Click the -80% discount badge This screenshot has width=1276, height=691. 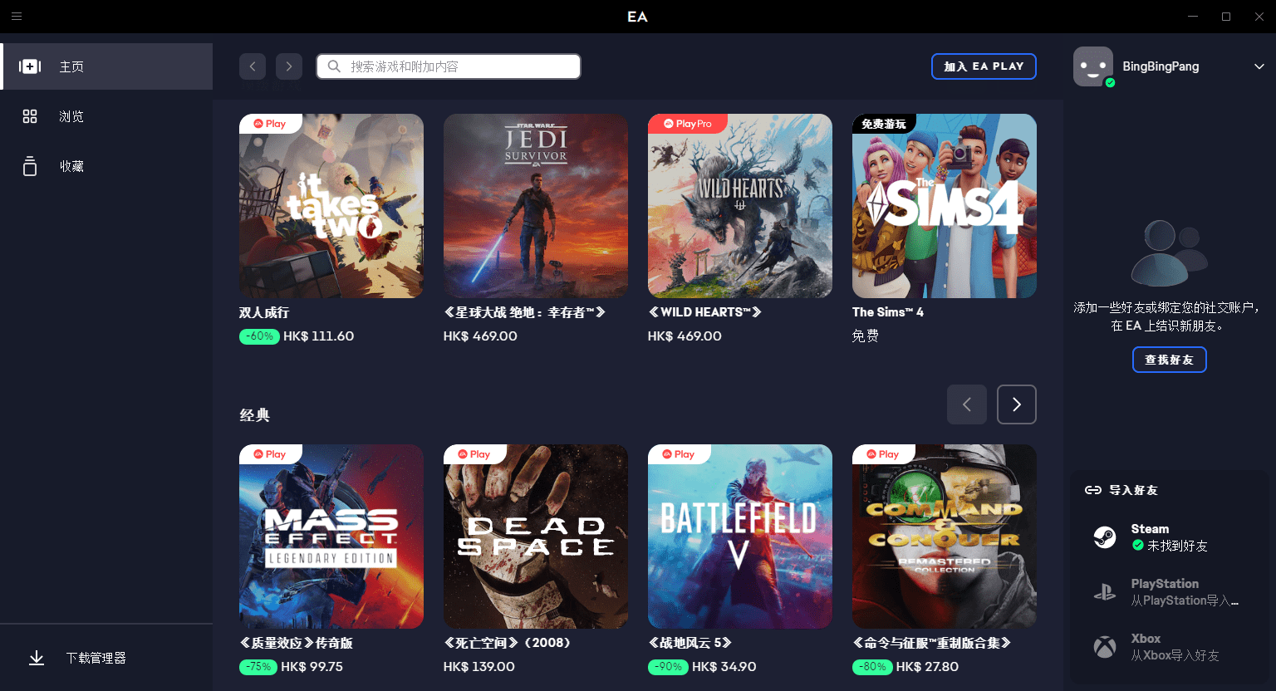point(872,667)
